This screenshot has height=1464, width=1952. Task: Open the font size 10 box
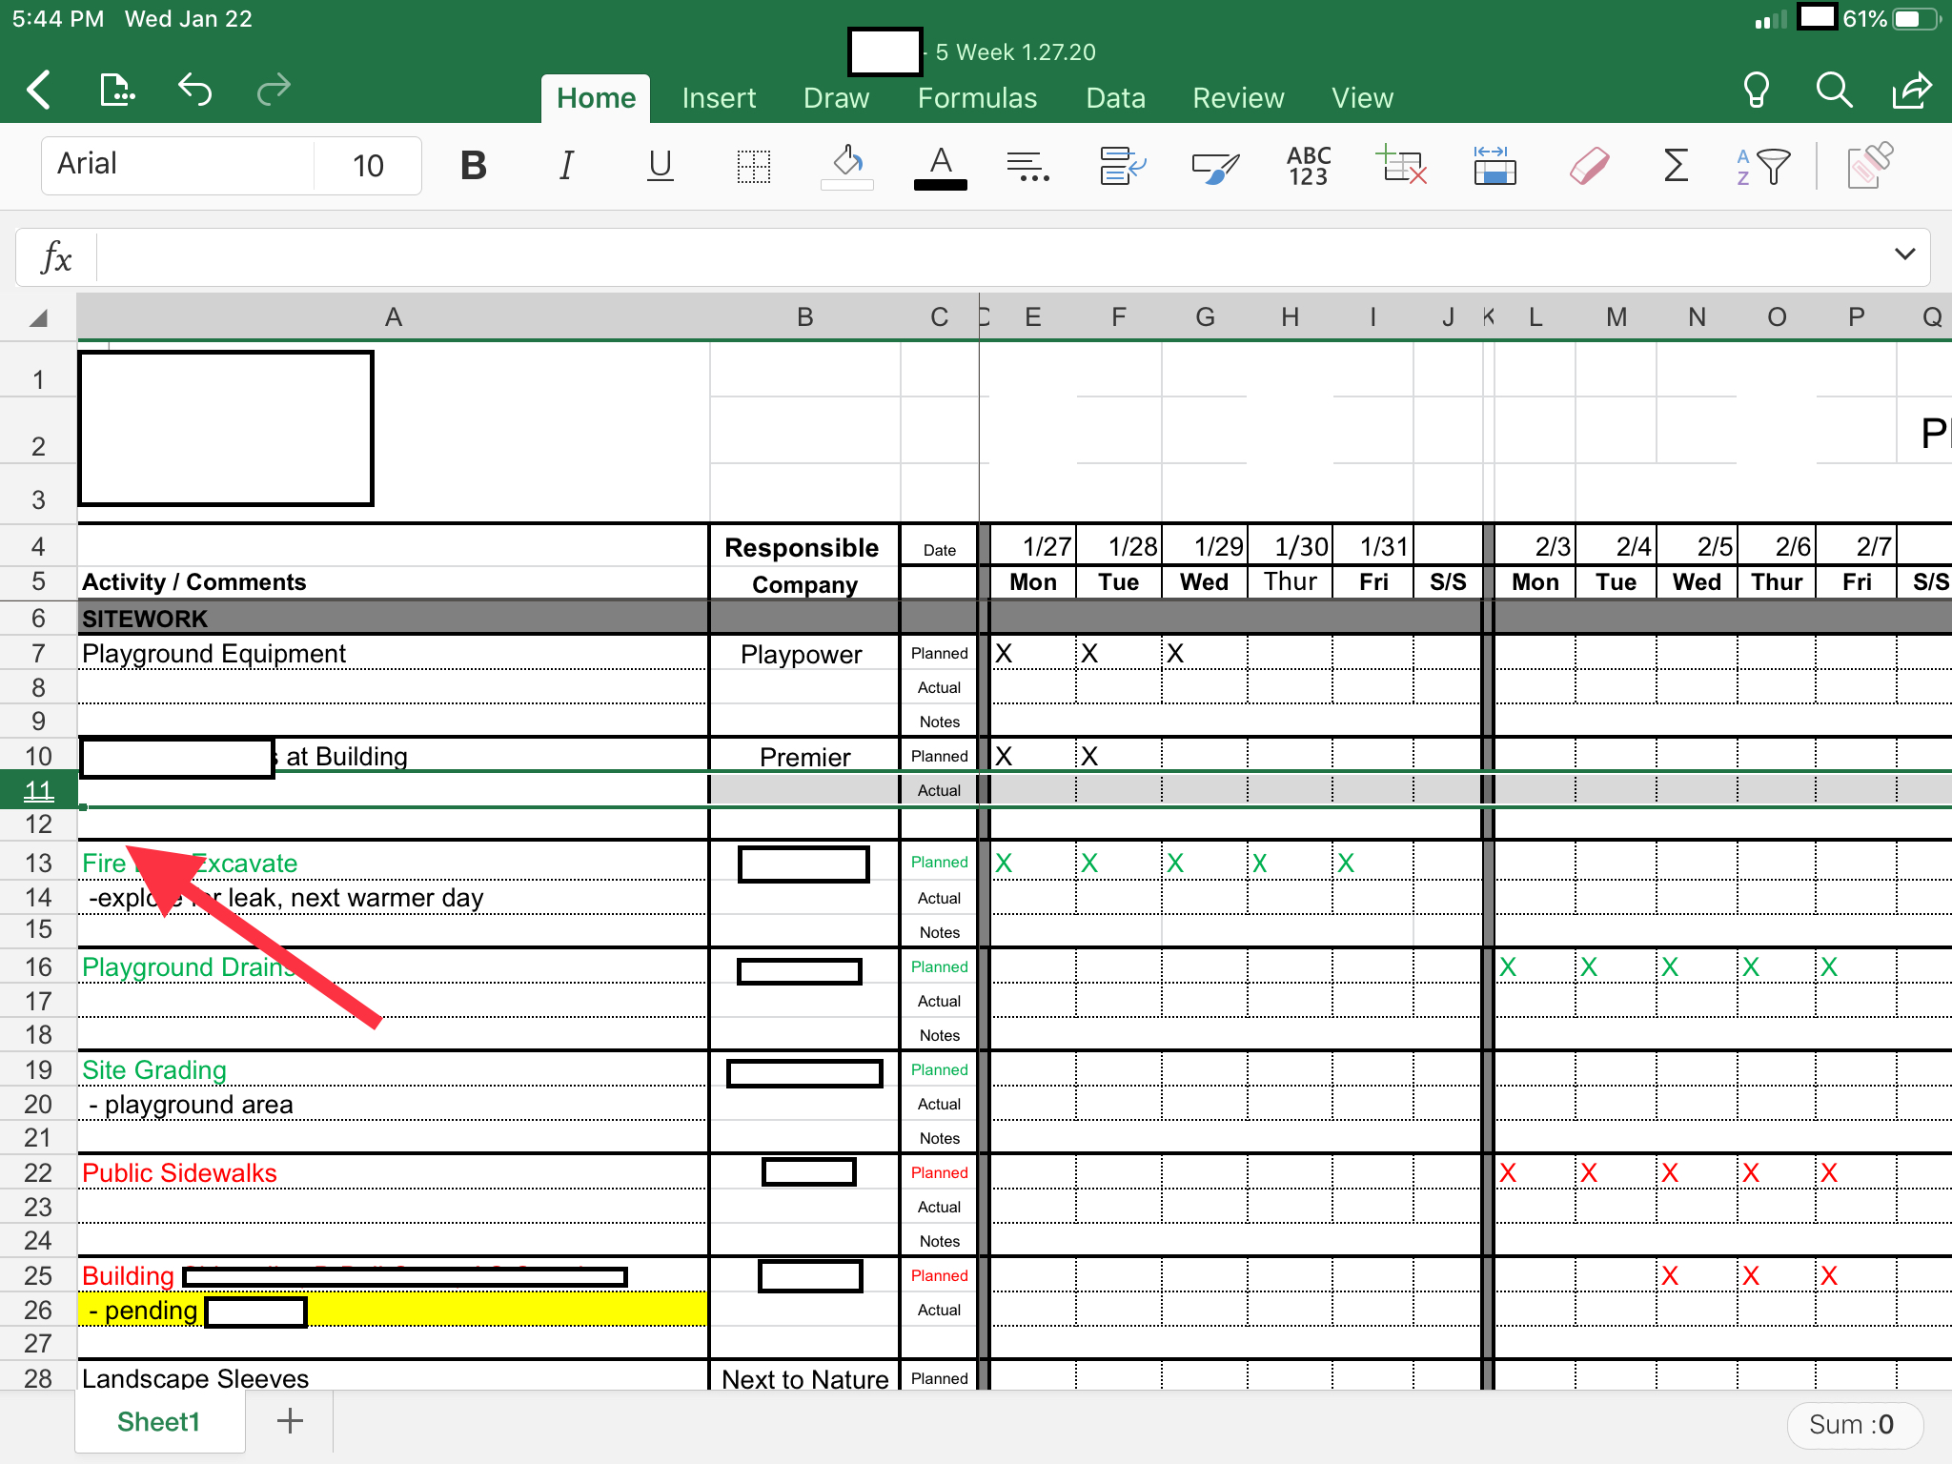point(368,166)
